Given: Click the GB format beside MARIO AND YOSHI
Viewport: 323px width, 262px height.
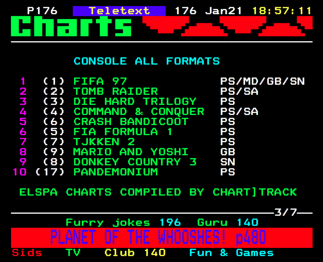Looking at the screenshot, I should click(228, 152).
